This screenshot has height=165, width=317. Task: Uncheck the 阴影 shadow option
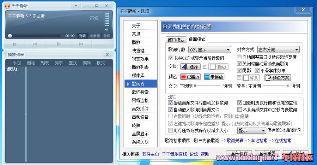(x=239, y=70)
